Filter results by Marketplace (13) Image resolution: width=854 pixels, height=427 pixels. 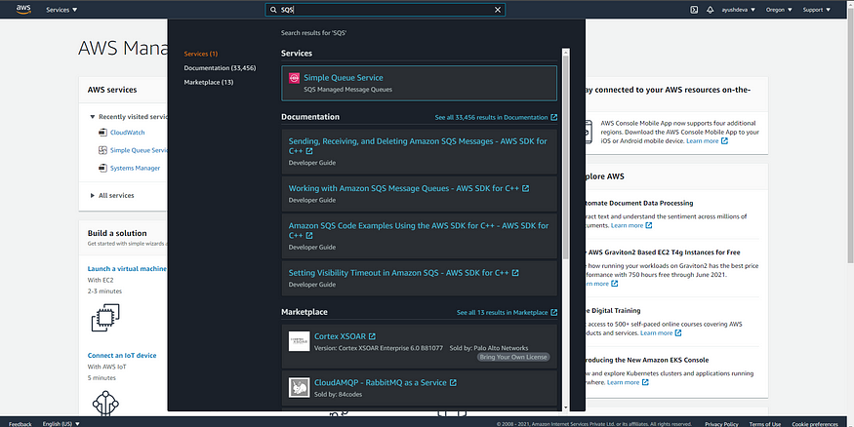(209, 82)
